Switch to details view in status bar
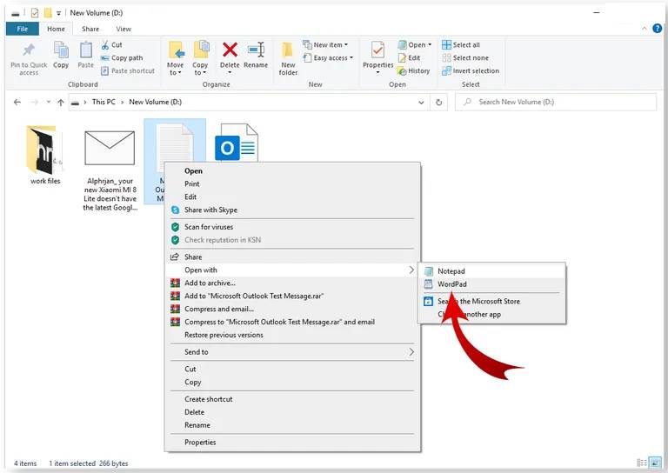 coord(642,463)
